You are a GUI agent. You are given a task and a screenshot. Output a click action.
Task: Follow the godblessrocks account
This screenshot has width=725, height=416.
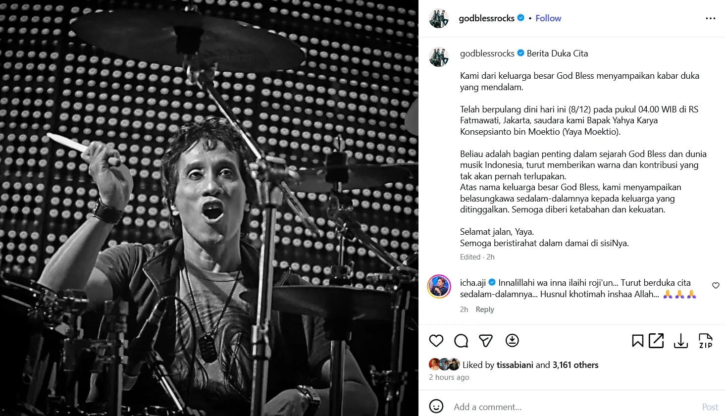point(548,18)
